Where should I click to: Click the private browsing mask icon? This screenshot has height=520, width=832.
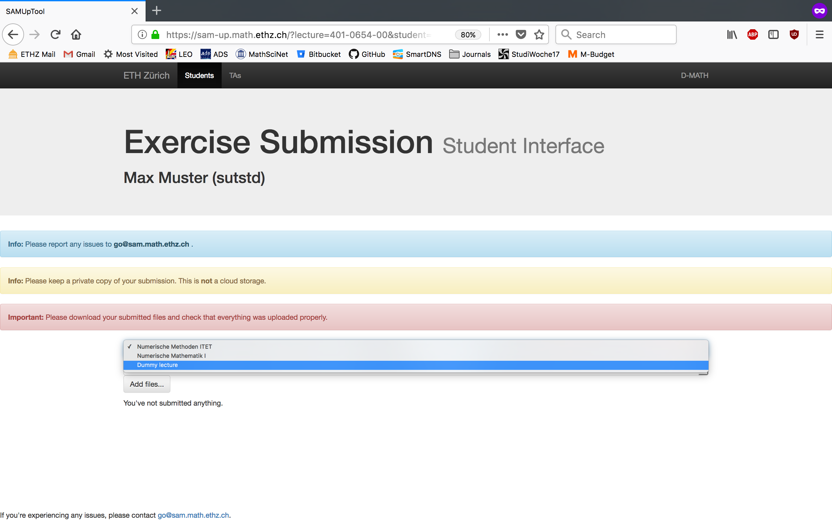[x=819, y=11]
